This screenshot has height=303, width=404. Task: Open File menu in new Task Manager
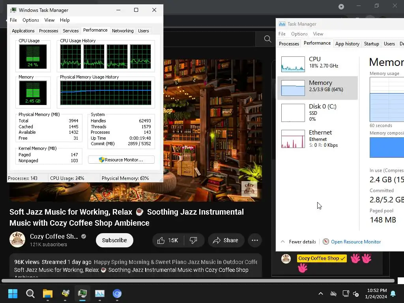coord(282,34)
